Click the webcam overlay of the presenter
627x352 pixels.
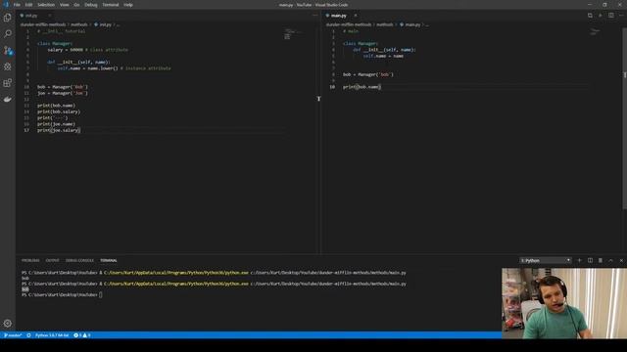(564, 303)
